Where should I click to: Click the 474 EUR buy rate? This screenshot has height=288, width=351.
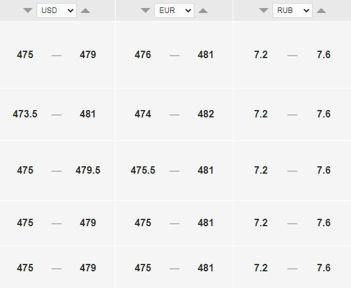(143, 114)
